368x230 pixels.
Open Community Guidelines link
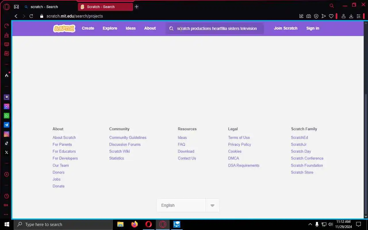point(128,137)
